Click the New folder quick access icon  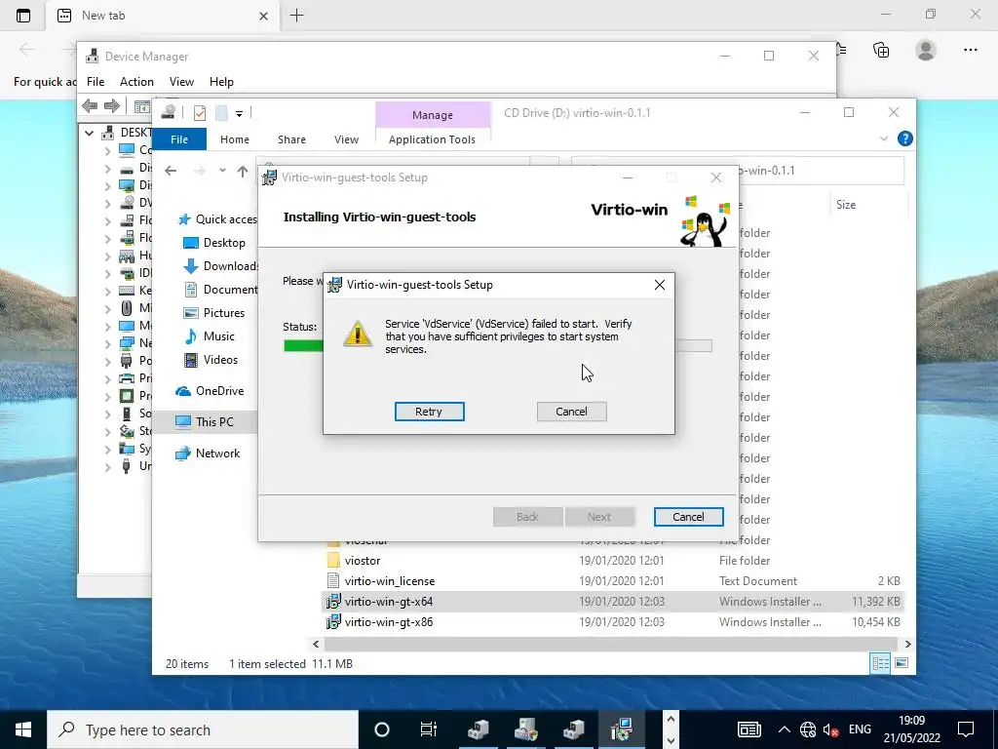(x=221, y=113)
